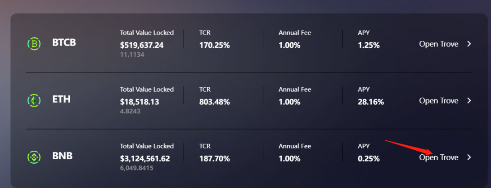491x188 pixels.
Task: Click the BTCB TCR value 170.25%
Action: 214,45
